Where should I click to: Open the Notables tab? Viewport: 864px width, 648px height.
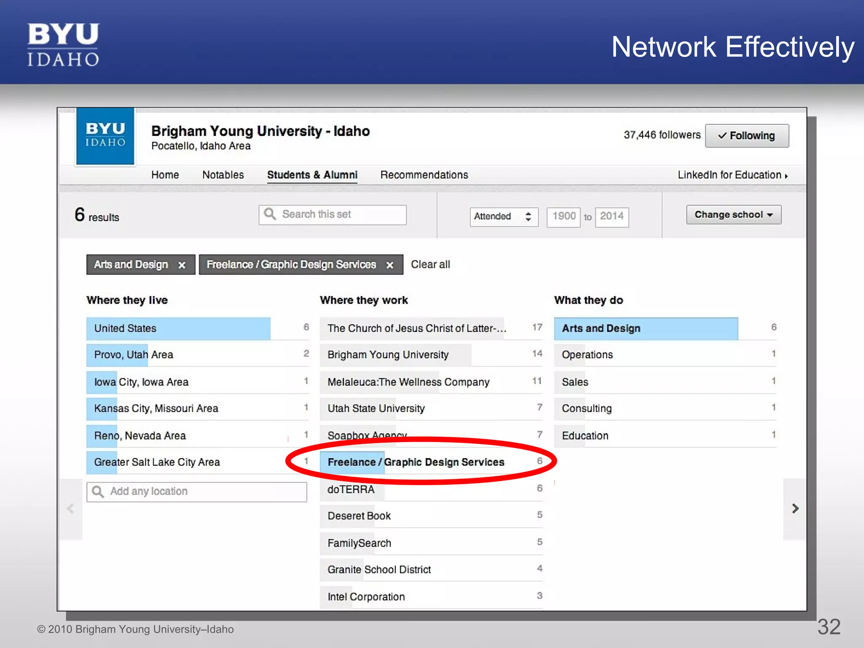tap(223, 175)
